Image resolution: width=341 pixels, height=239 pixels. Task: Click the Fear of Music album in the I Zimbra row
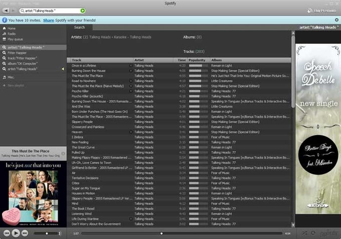[x=220, y=137]
